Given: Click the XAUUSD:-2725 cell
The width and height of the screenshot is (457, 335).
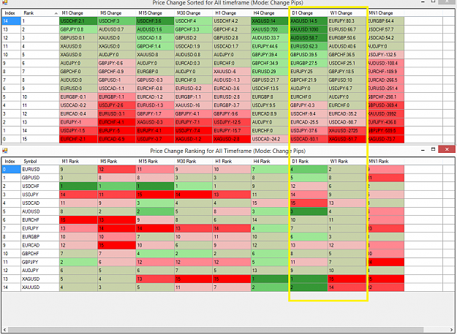Looking at the screenshot, I should 347,131.
